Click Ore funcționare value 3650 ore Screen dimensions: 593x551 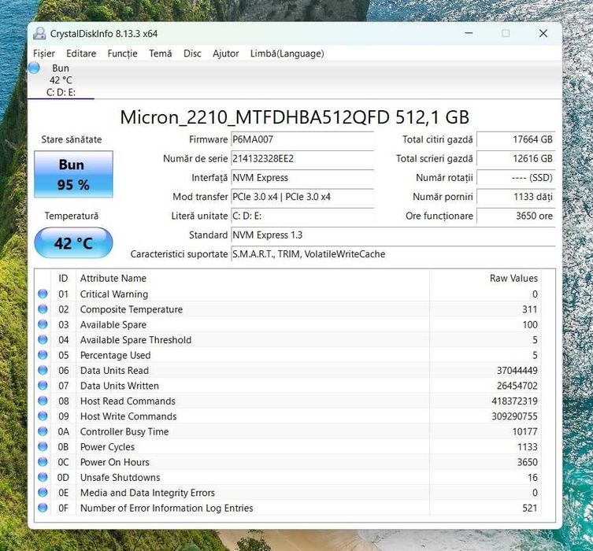(x=516, y=216)
